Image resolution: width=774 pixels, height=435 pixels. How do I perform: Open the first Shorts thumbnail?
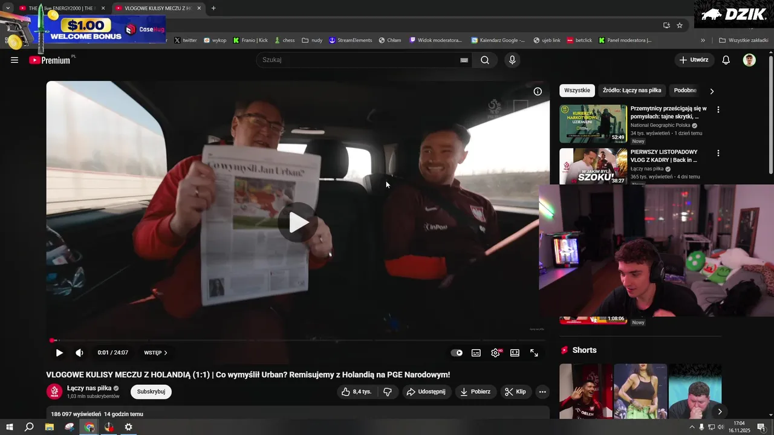586,391
